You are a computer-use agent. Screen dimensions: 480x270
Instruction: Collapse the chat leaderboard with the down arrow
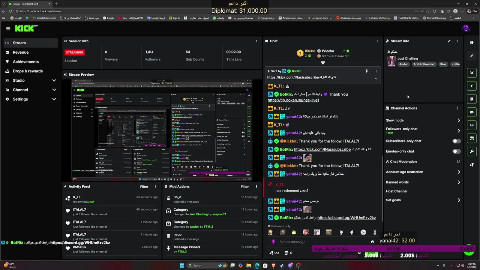pyautogui.click(x=322, y=63)
